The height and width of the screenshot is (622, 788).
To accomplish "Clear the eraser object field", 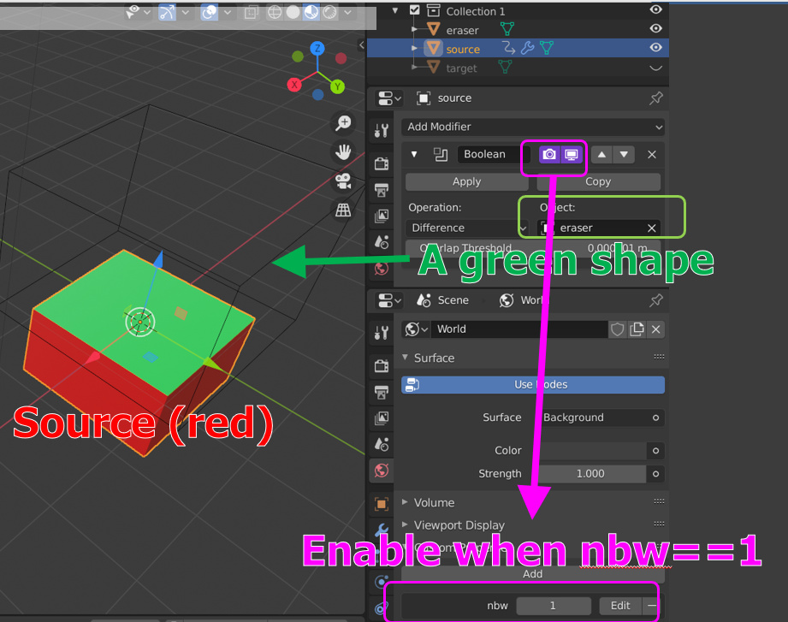I will 652,228.
